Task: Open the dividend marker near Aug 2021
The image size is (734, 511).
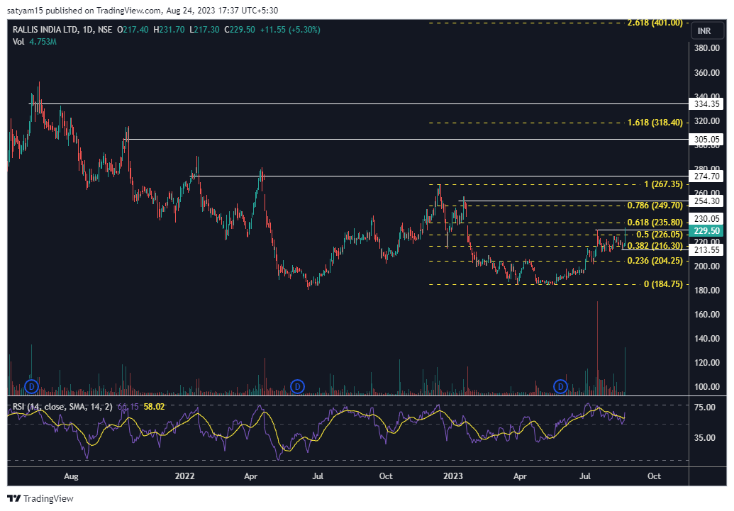Action: tap(31, 386)
